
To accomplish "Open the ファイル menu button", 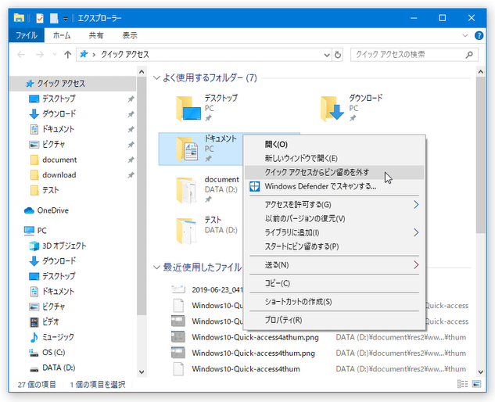I will [x=27, y=35].
